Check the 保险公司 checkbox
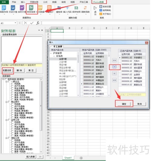 coord(9,138)
